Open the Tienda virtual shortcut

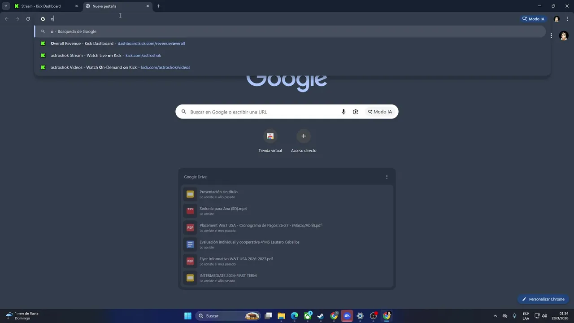click(270, 141)
